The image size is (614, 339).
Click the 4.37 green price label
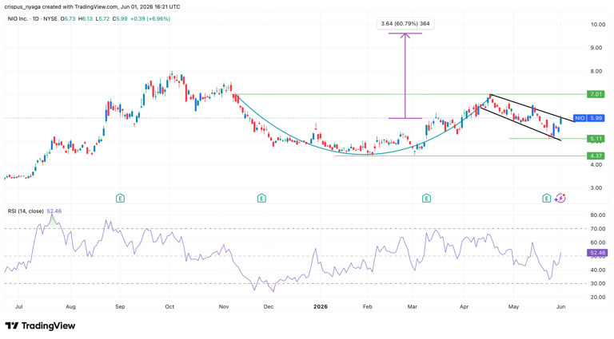coord(596,156)
